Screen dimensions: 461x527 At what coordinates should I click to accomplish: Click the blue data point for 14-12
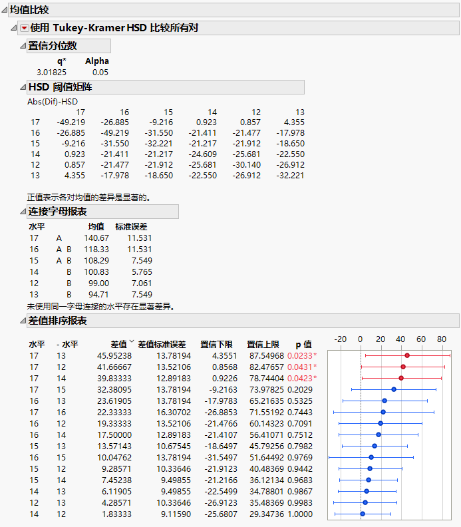[363, 514]
